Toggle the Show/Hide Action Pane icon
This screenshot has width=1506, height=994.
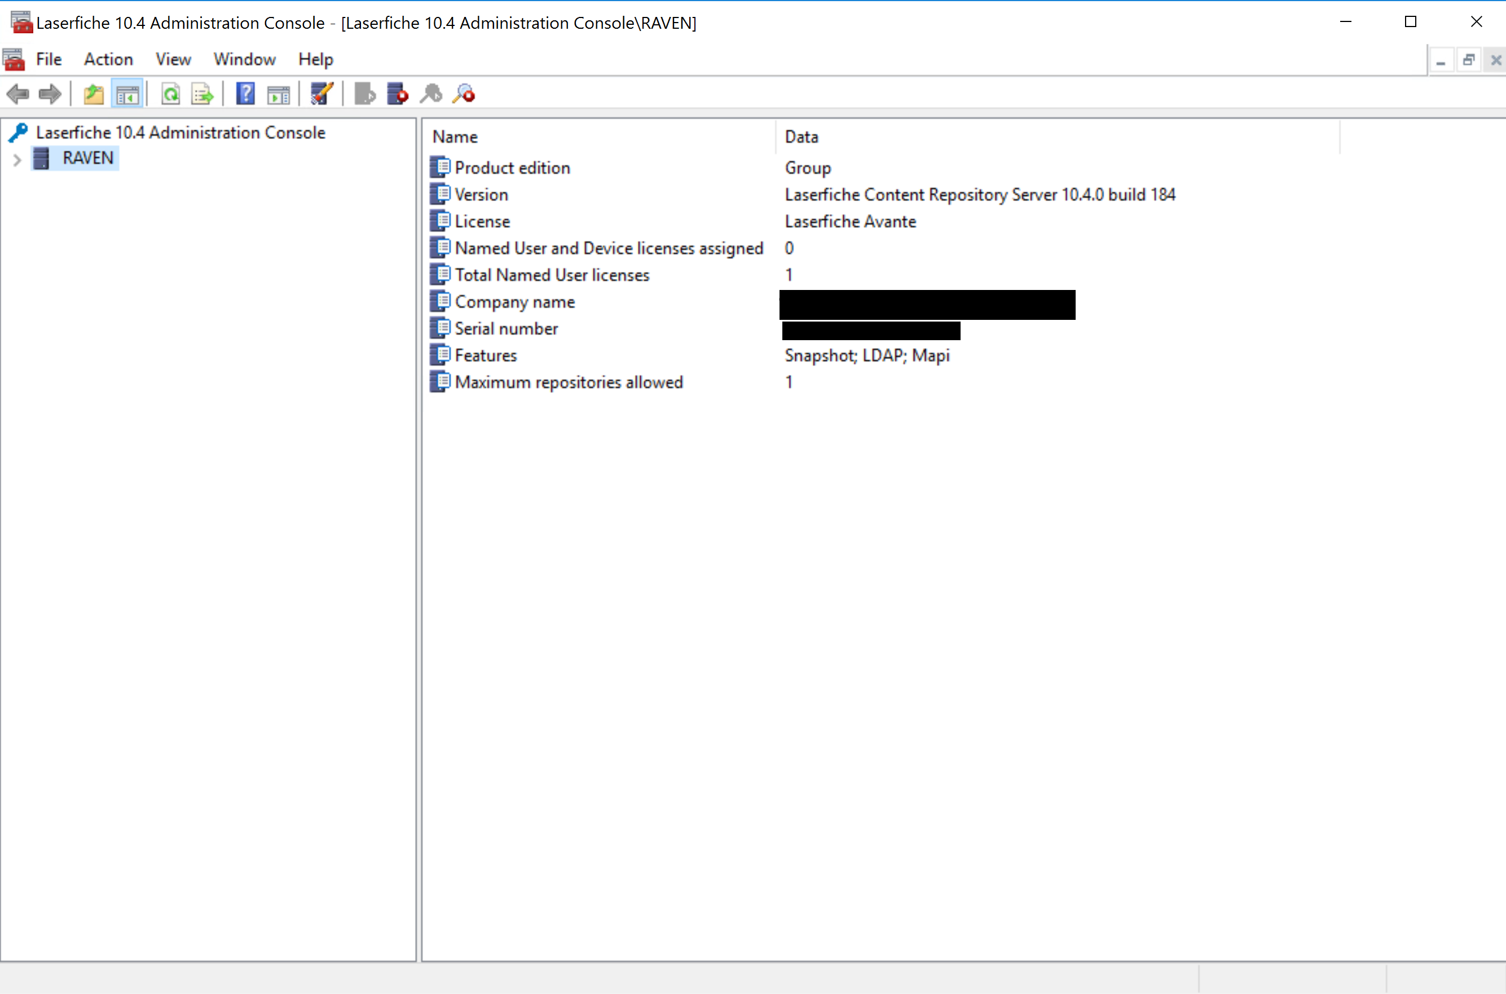278,94
